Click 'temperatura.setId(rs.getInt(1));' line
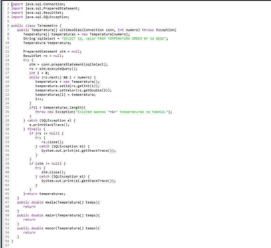Image resolution: width=271 pixels, height=248 pixels. (68, 86)
